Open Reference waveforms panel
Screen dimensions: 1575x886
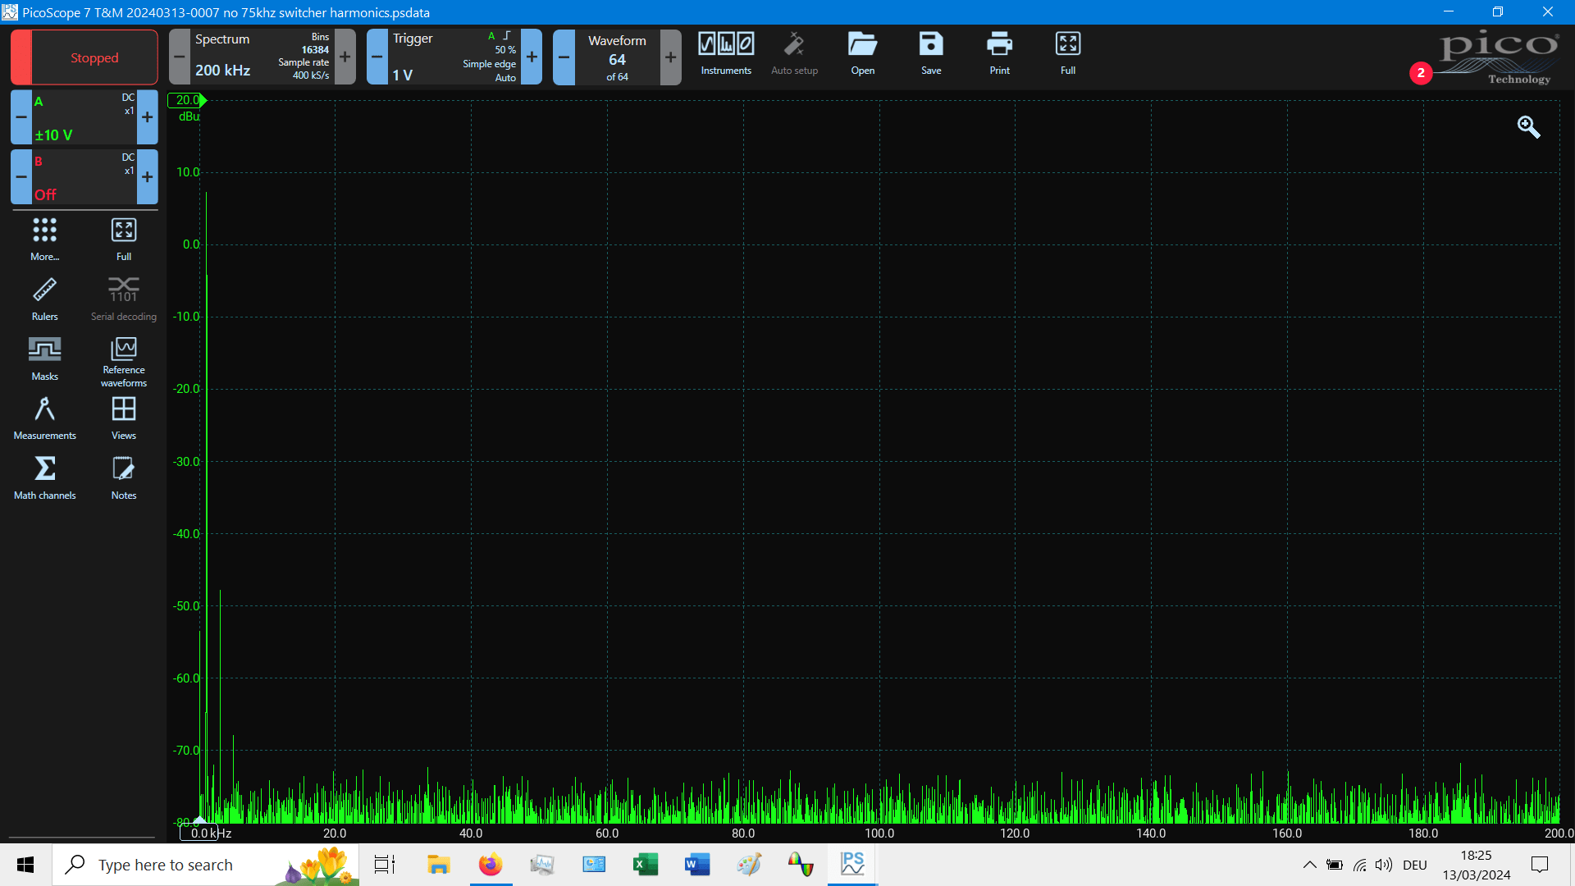tap(124, 362)
